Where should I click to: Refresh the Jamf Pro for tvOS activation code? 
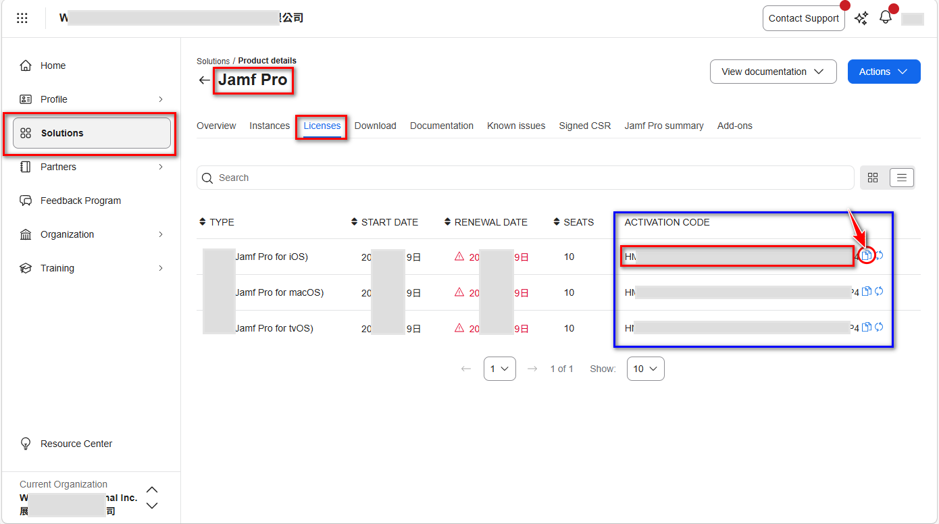[879, 327]
